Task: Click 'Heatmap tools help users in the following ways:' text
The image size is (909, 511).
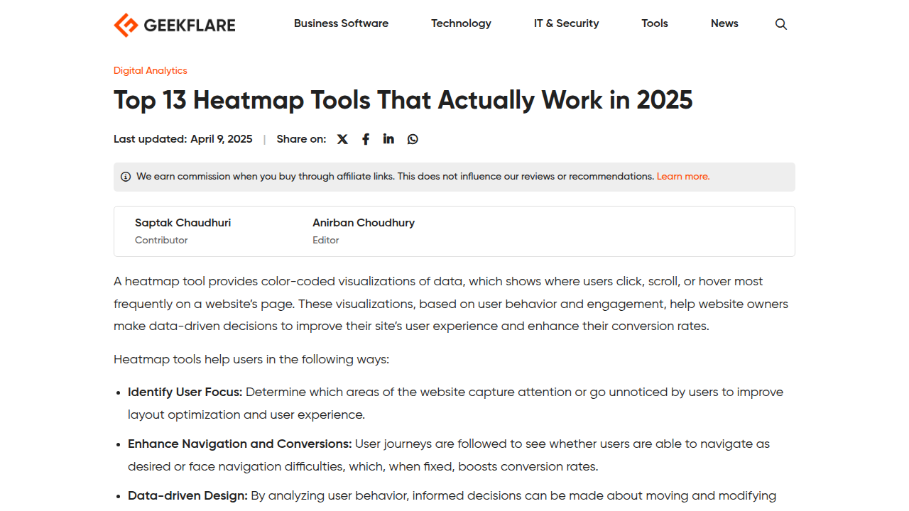Action: (x=251, y=359)
